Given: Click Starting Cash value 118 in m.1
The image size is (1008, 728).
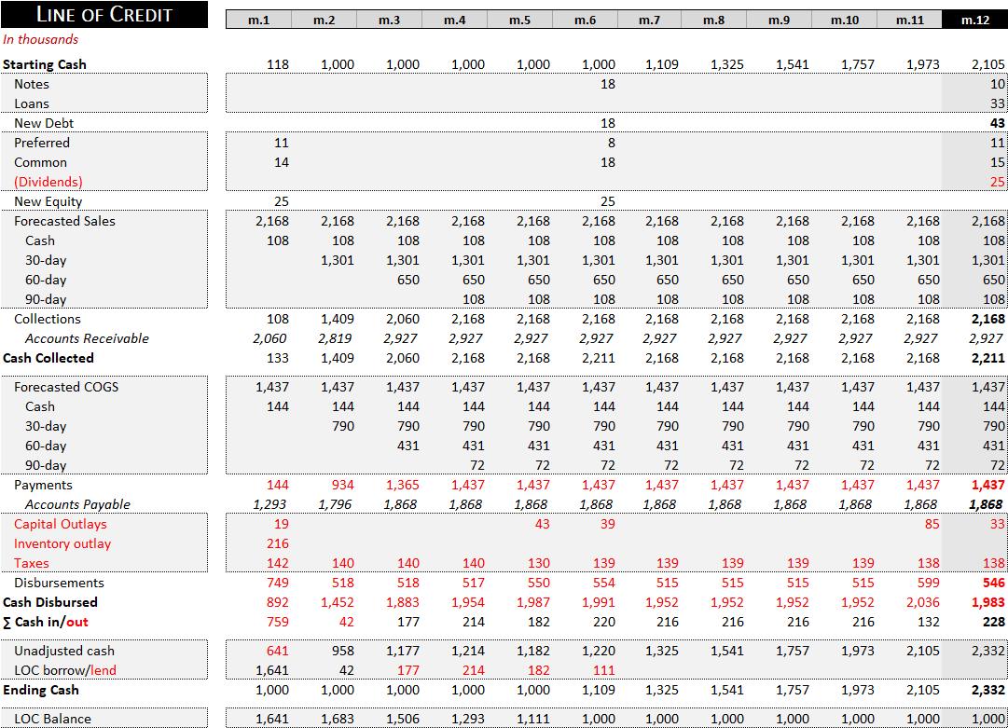Looking at the screenshot, I should click(x=278, y=64).
